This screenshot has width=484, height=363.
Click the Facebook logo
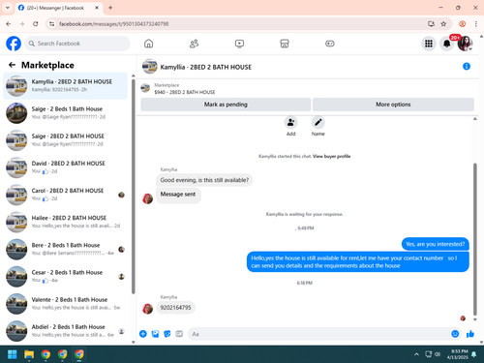[14, 44]
